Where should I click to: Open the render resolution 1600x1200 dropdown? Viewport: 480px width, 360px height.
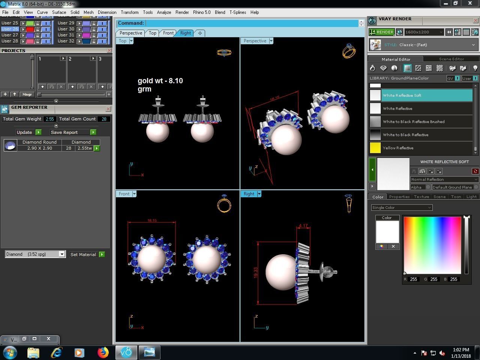click(x=424, y=32)
